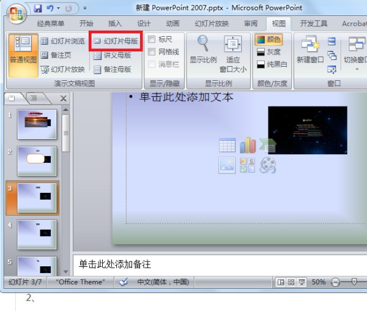Click the zoom slider in status bar
367x311 pixels.
point(354,282)
